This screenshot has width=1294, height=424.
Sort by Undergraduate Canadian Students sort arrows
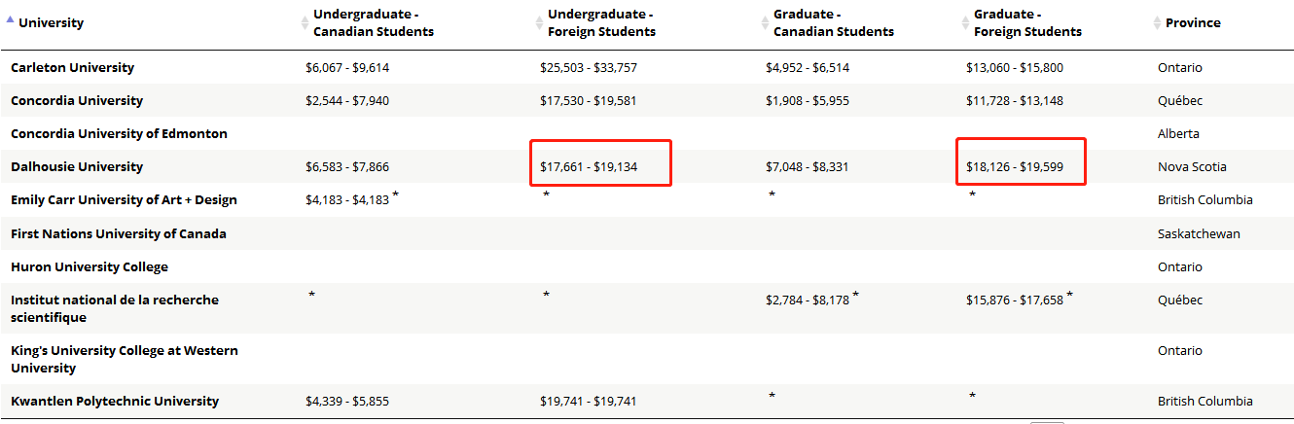[x=306, y=22]
